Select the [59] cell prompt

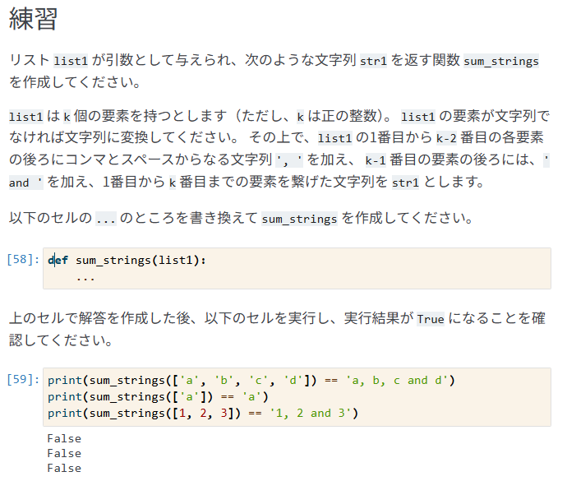click(23, 380)
